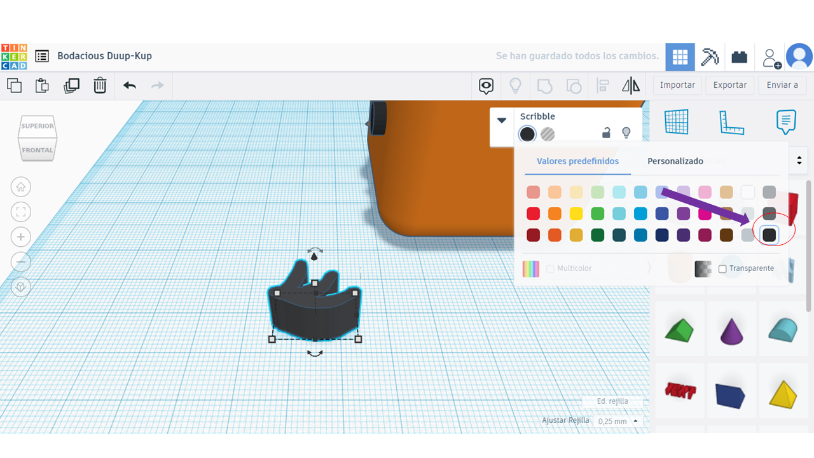Ungroup shapes using the Ungroup icon
This screenshot has height=458, width=814.
pos(574,86)
